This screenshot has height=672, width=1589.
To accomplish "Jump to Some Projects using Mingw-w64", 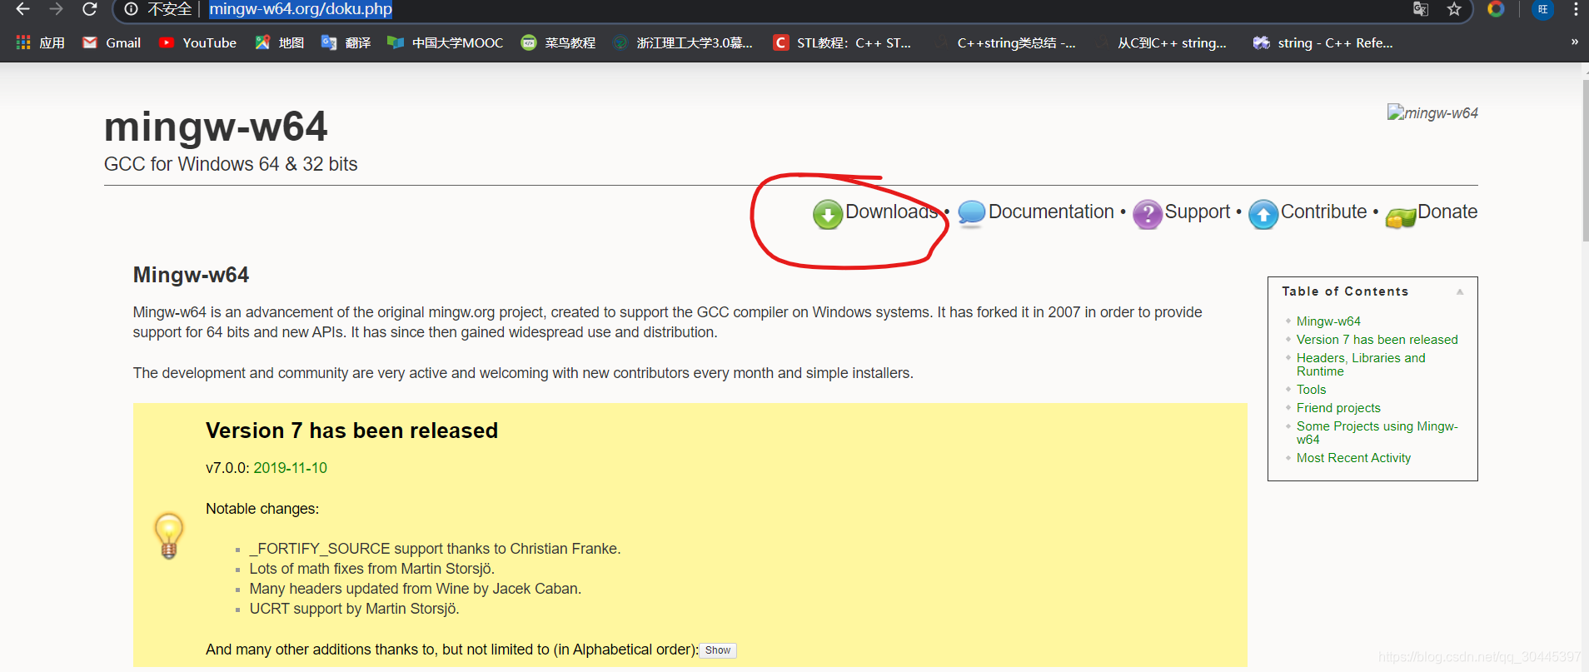I will pos(1377,433).
